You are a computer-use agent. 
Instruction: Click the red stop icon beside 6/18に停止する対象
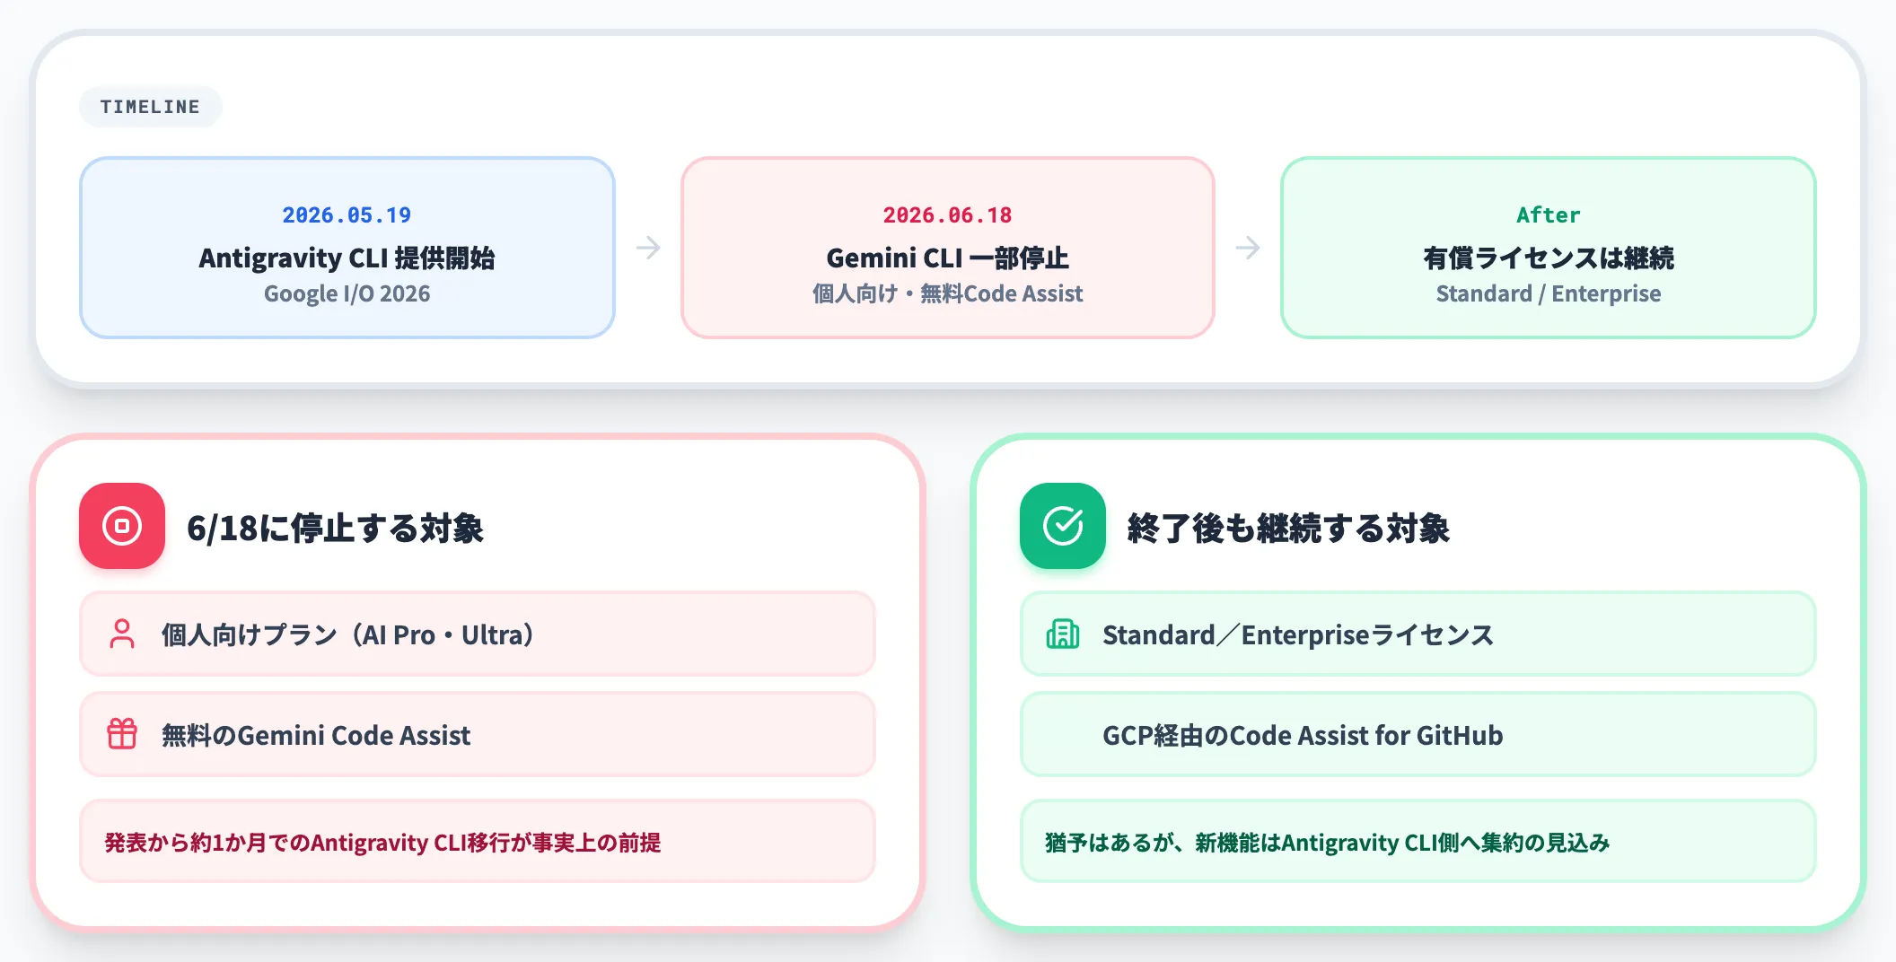tap(122, 526)
